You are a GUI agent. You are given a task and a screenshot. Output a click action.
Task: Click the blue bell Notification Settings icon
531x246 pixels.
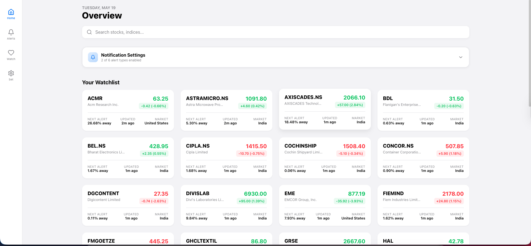pos(93,57)
